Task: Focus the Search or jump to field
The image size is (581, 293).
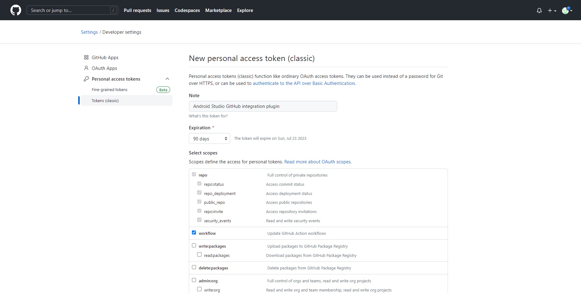Action: pyautogui.click(x=72, y=10)
